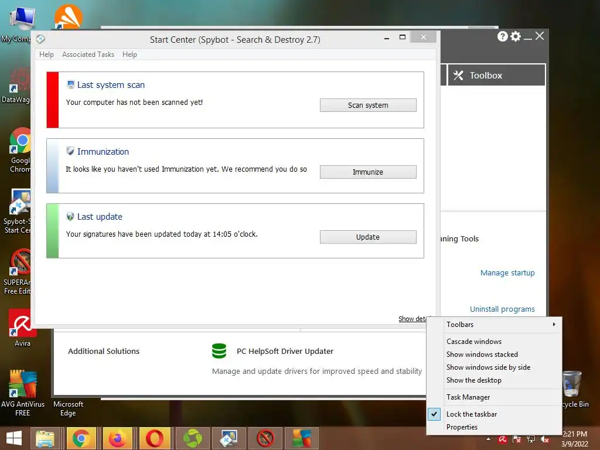The image size is (600, 450).
Task: Click Action Center flag tray icon
Action: [517, 439]
